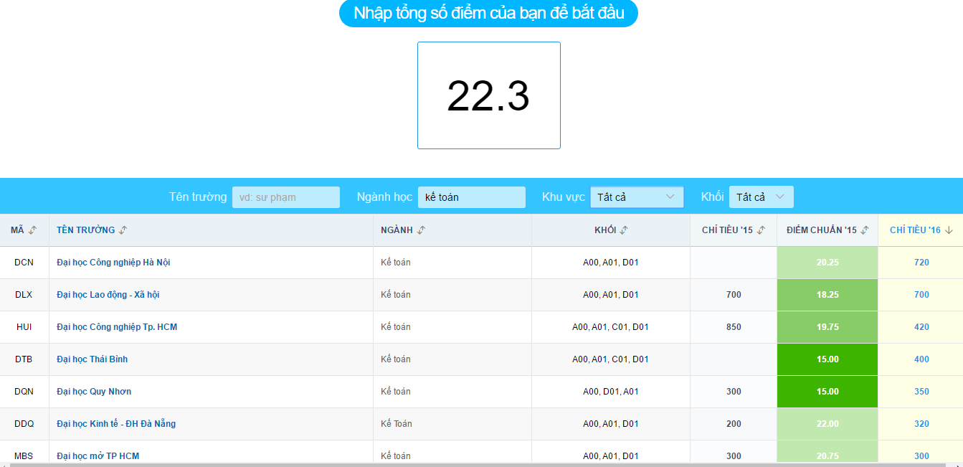Click sort icon next to TÊN TRƯỜNG

click(x=123, y=230)
